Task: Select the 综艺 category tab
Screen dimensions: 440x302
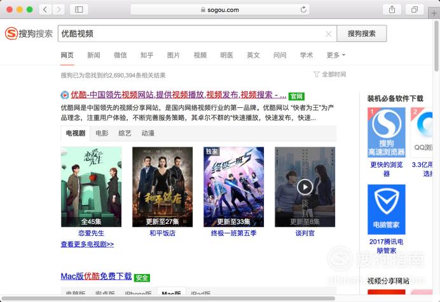Action: [x=125, y=133]
